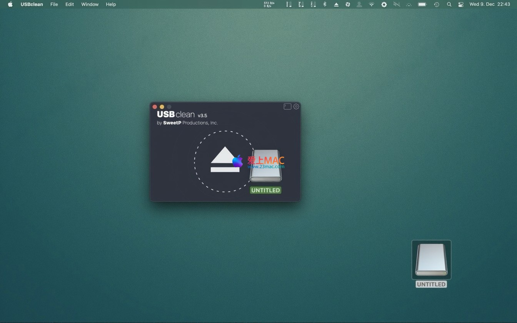Open Control Center from menu bar
The height and width of the screenshot is (323, 517).
pyautogui.click(x=461, y=4)
